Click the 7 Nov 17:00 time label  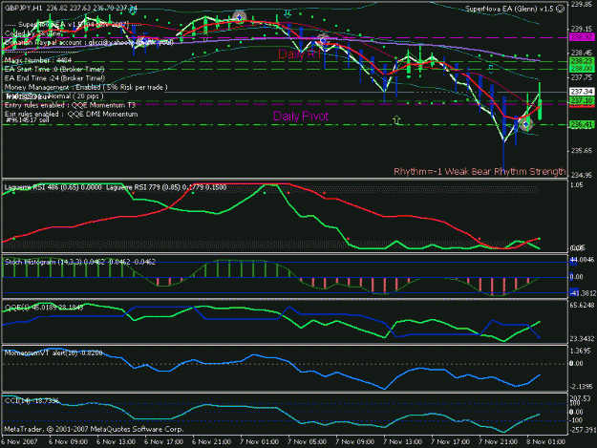(451, 442)
